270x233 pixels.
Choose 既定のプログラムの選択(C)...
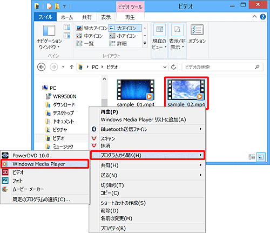[x=45, y=199]
